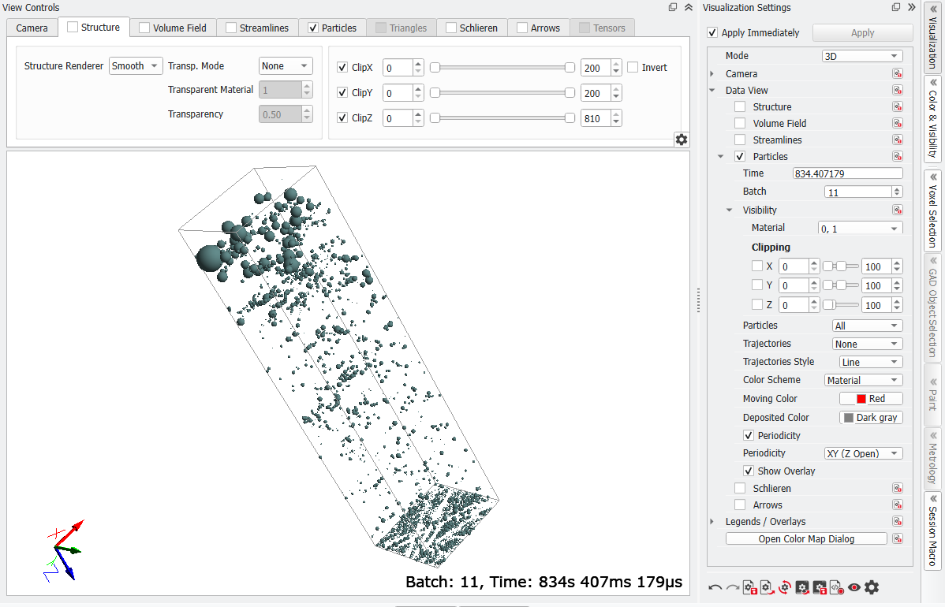
Task: Collapse the Data View section
Action: 712,91
